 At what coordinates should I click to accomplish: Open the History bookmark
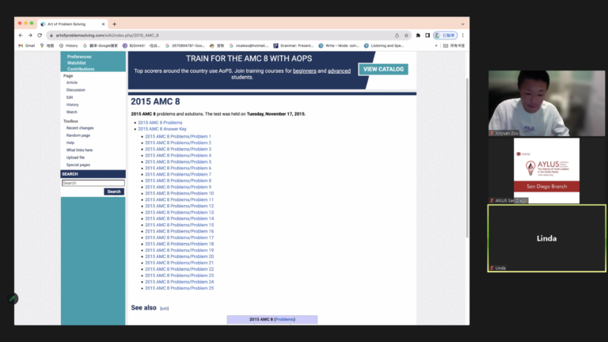coord(69,46)
